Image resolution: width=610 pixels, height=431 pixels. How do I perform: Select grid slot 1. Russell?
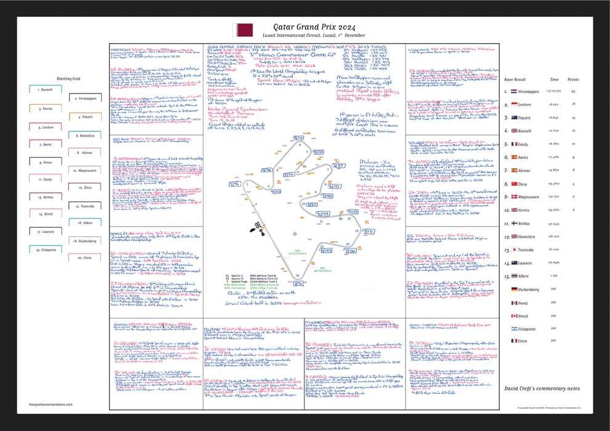tap(46, 89)
